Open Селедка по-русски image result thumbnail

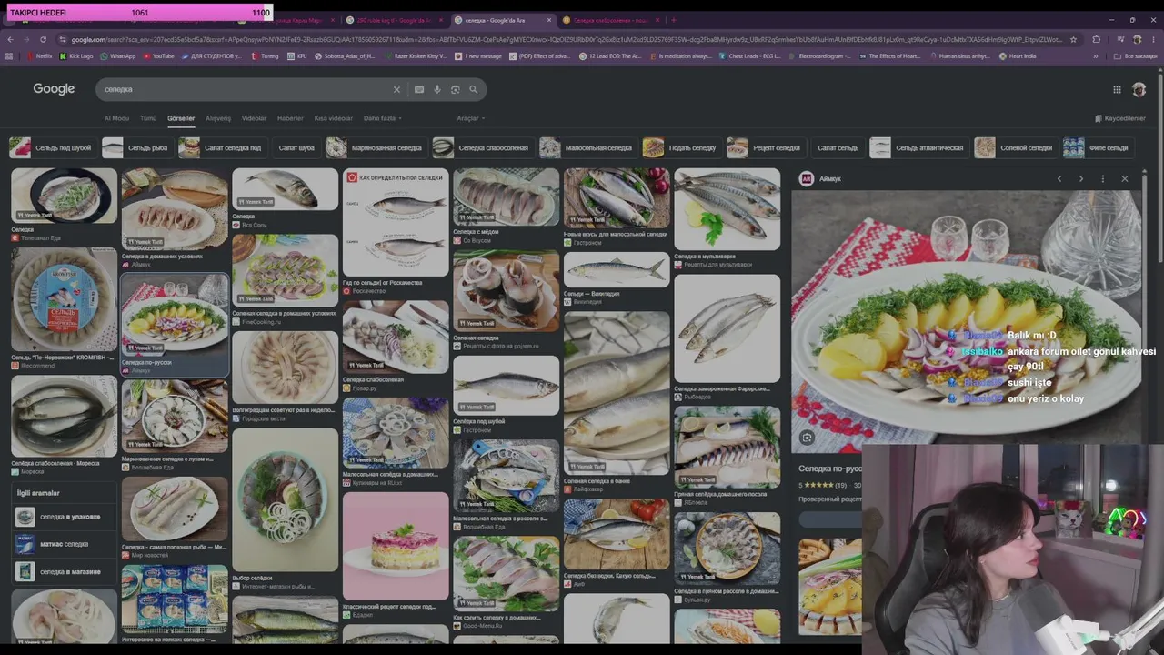[x=175, y=314]
